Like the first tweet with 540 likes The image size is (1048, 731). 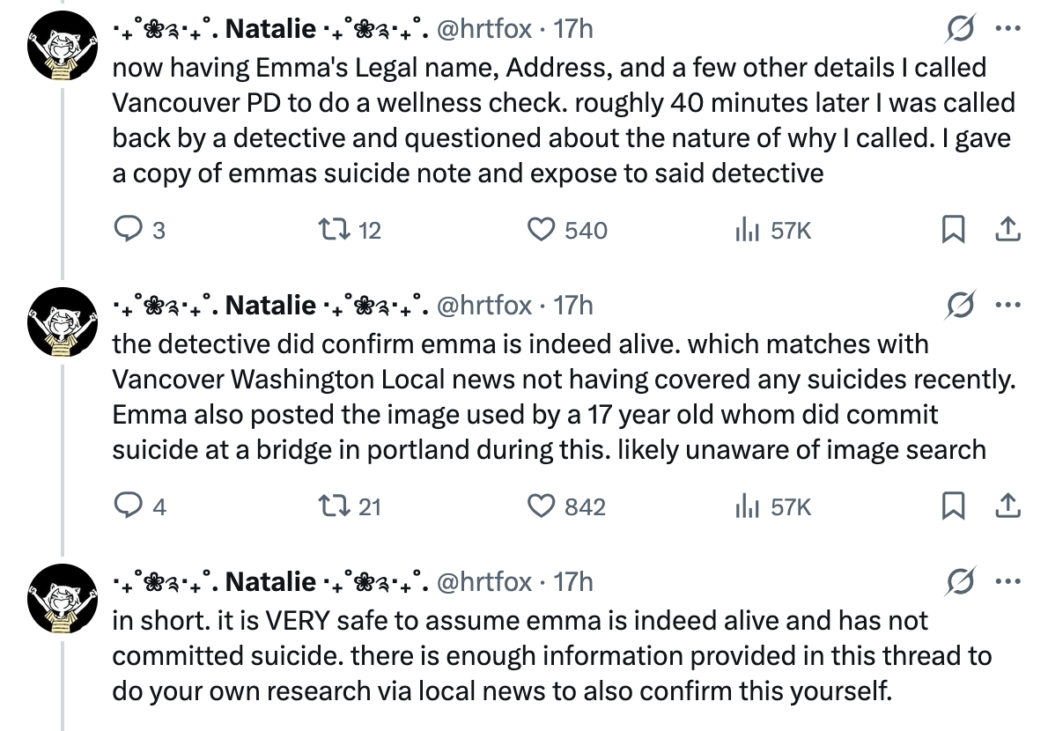[544, 230]
